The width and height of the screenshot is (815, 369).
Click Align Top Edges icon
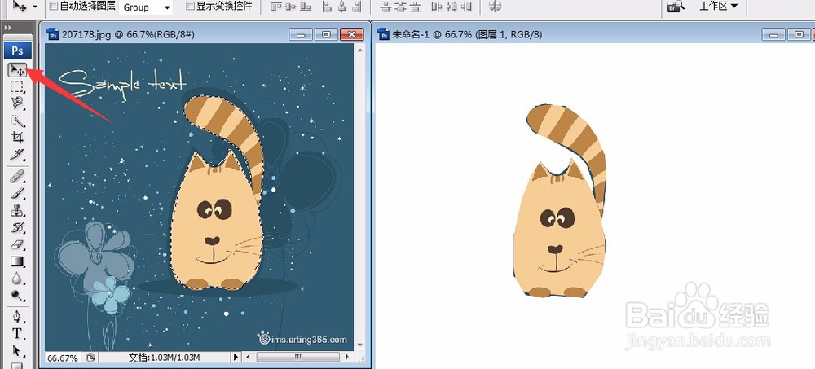pyautogui.click(x=276, y=7)
